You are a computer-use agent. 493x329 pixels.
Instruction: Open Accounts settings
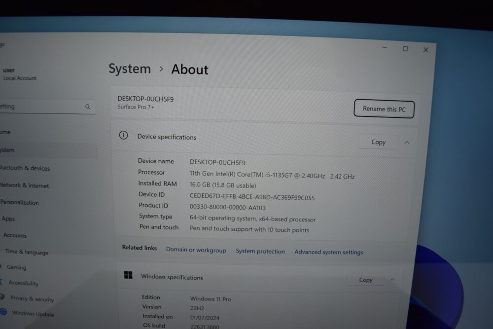[15, 235]
